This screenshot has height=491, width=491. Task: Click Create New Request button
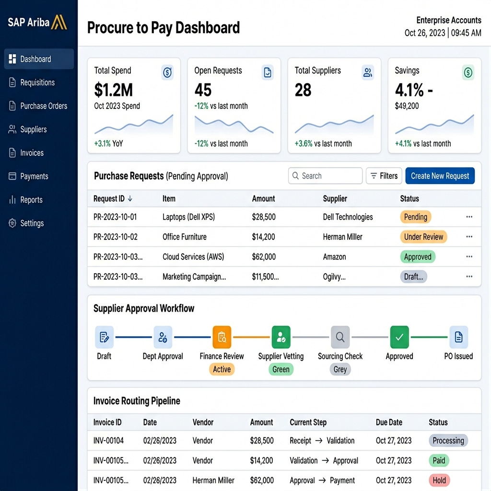[440, 175]
